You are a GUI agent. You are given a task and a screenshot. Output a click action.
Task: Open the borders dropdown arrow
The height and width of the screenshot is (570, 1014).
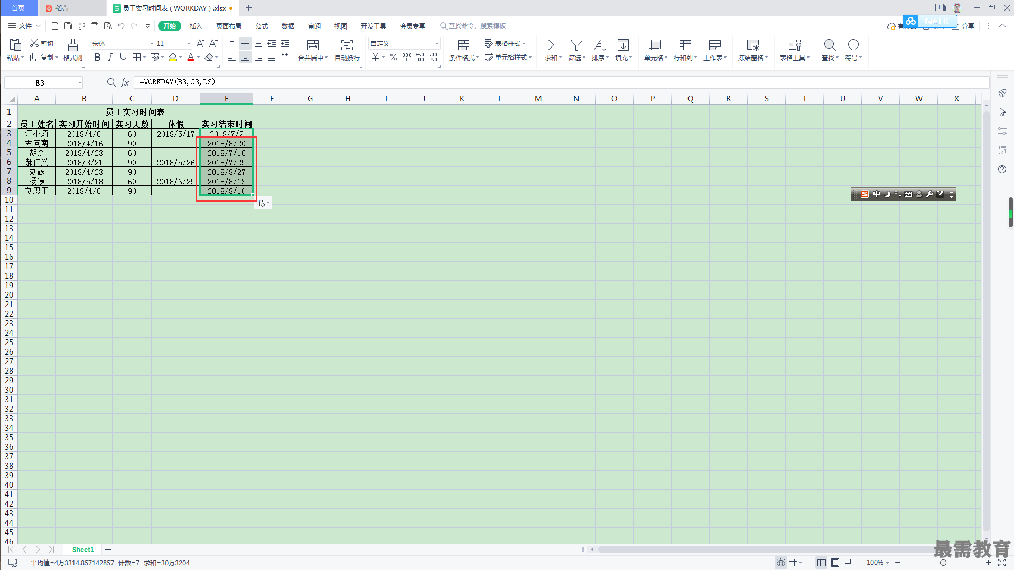tap(144, 58)
